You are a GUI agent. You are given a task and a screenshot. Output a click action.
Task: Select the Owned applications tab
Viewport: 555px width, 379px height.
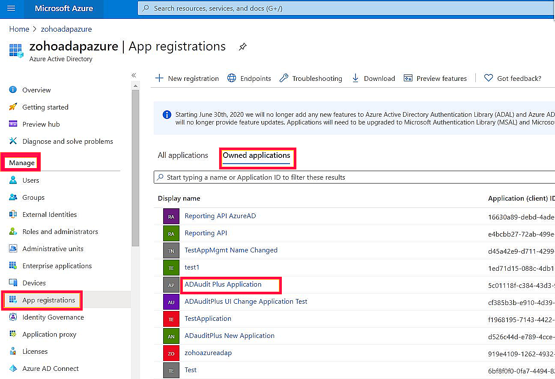(256, 155)
